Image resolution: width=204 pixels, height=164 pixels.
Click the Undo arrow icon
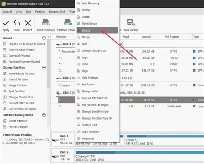[x=17, y=23]
